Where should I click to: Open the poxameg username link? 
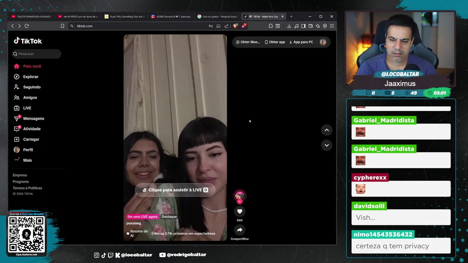click(x=133, y=223)
